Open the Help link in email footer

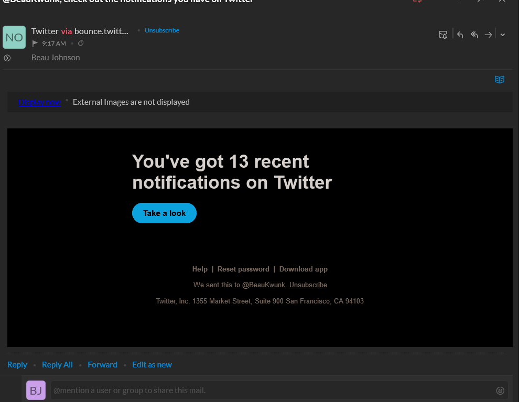point(200,269)
